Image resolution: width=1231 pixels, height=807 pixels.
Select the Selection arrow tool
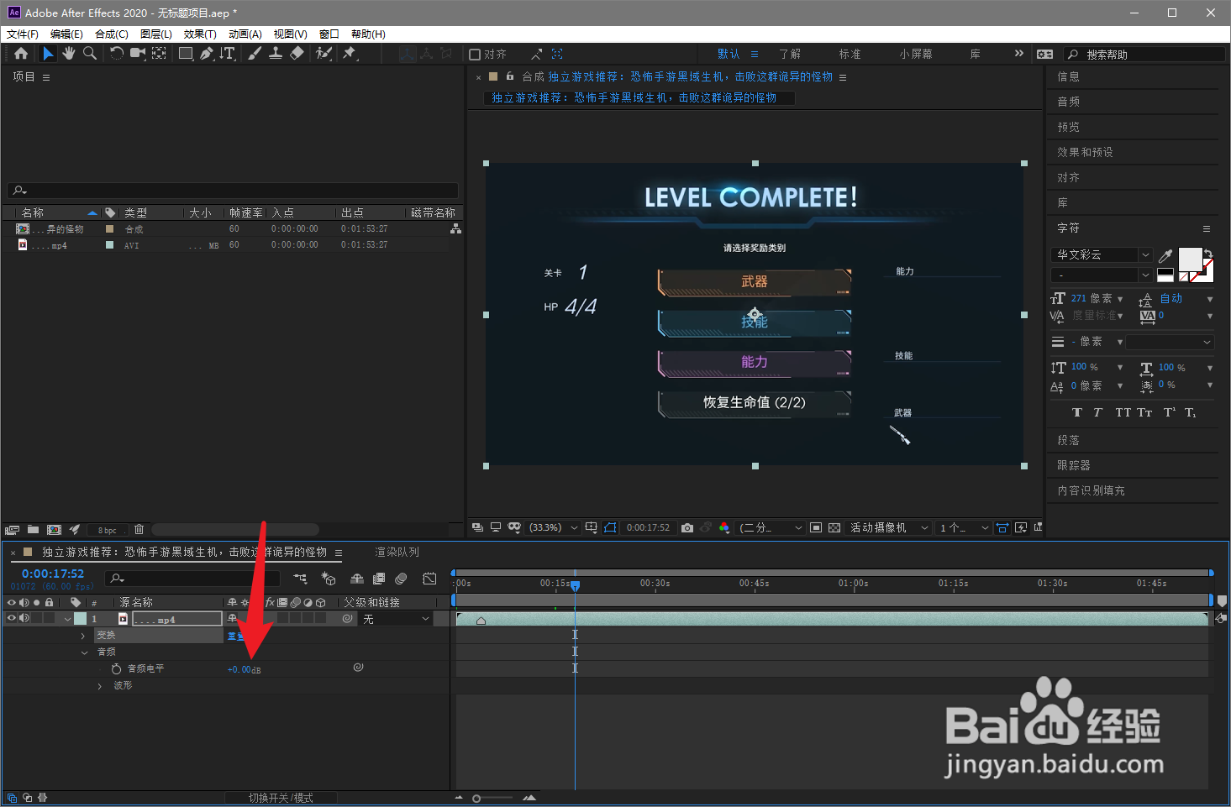(48, 54)
